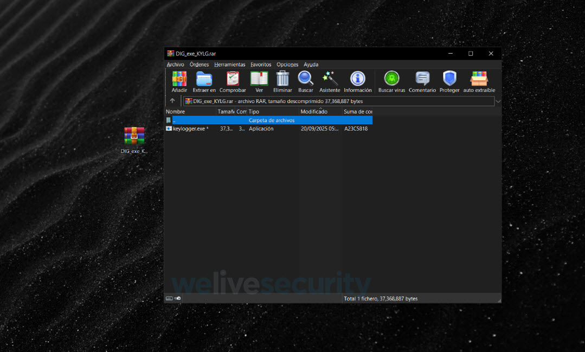Image resolution: width=585 pixels, height=352 pixels.
Task: Start Buscar virus scan
Action: 391,79
